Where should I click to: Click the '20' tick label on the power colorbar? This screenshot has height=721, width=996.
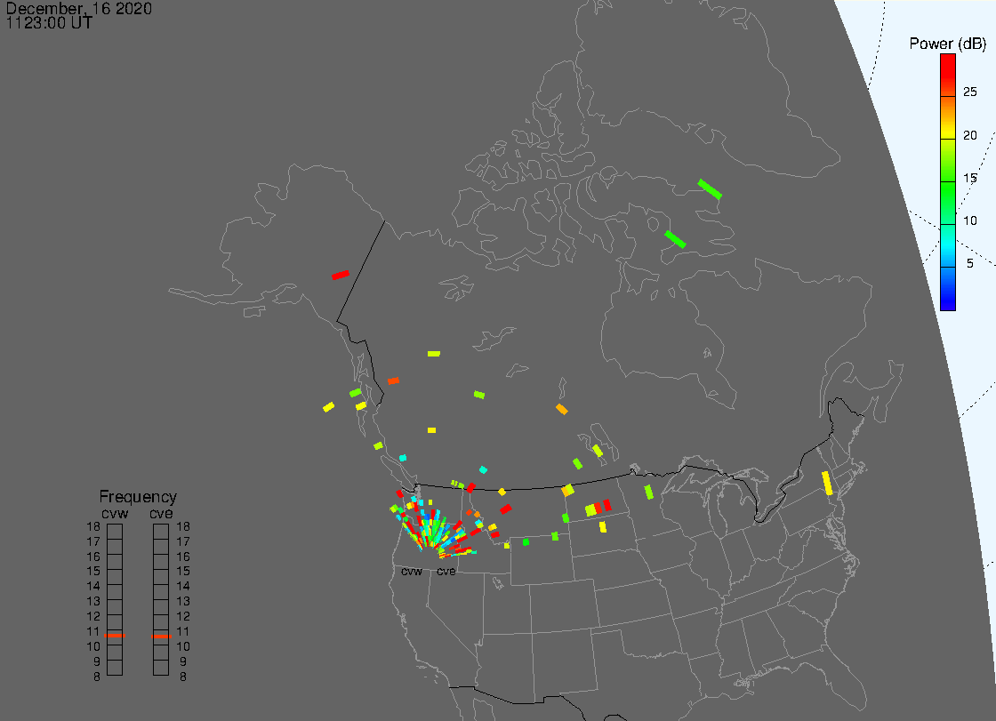click(969, 135)
